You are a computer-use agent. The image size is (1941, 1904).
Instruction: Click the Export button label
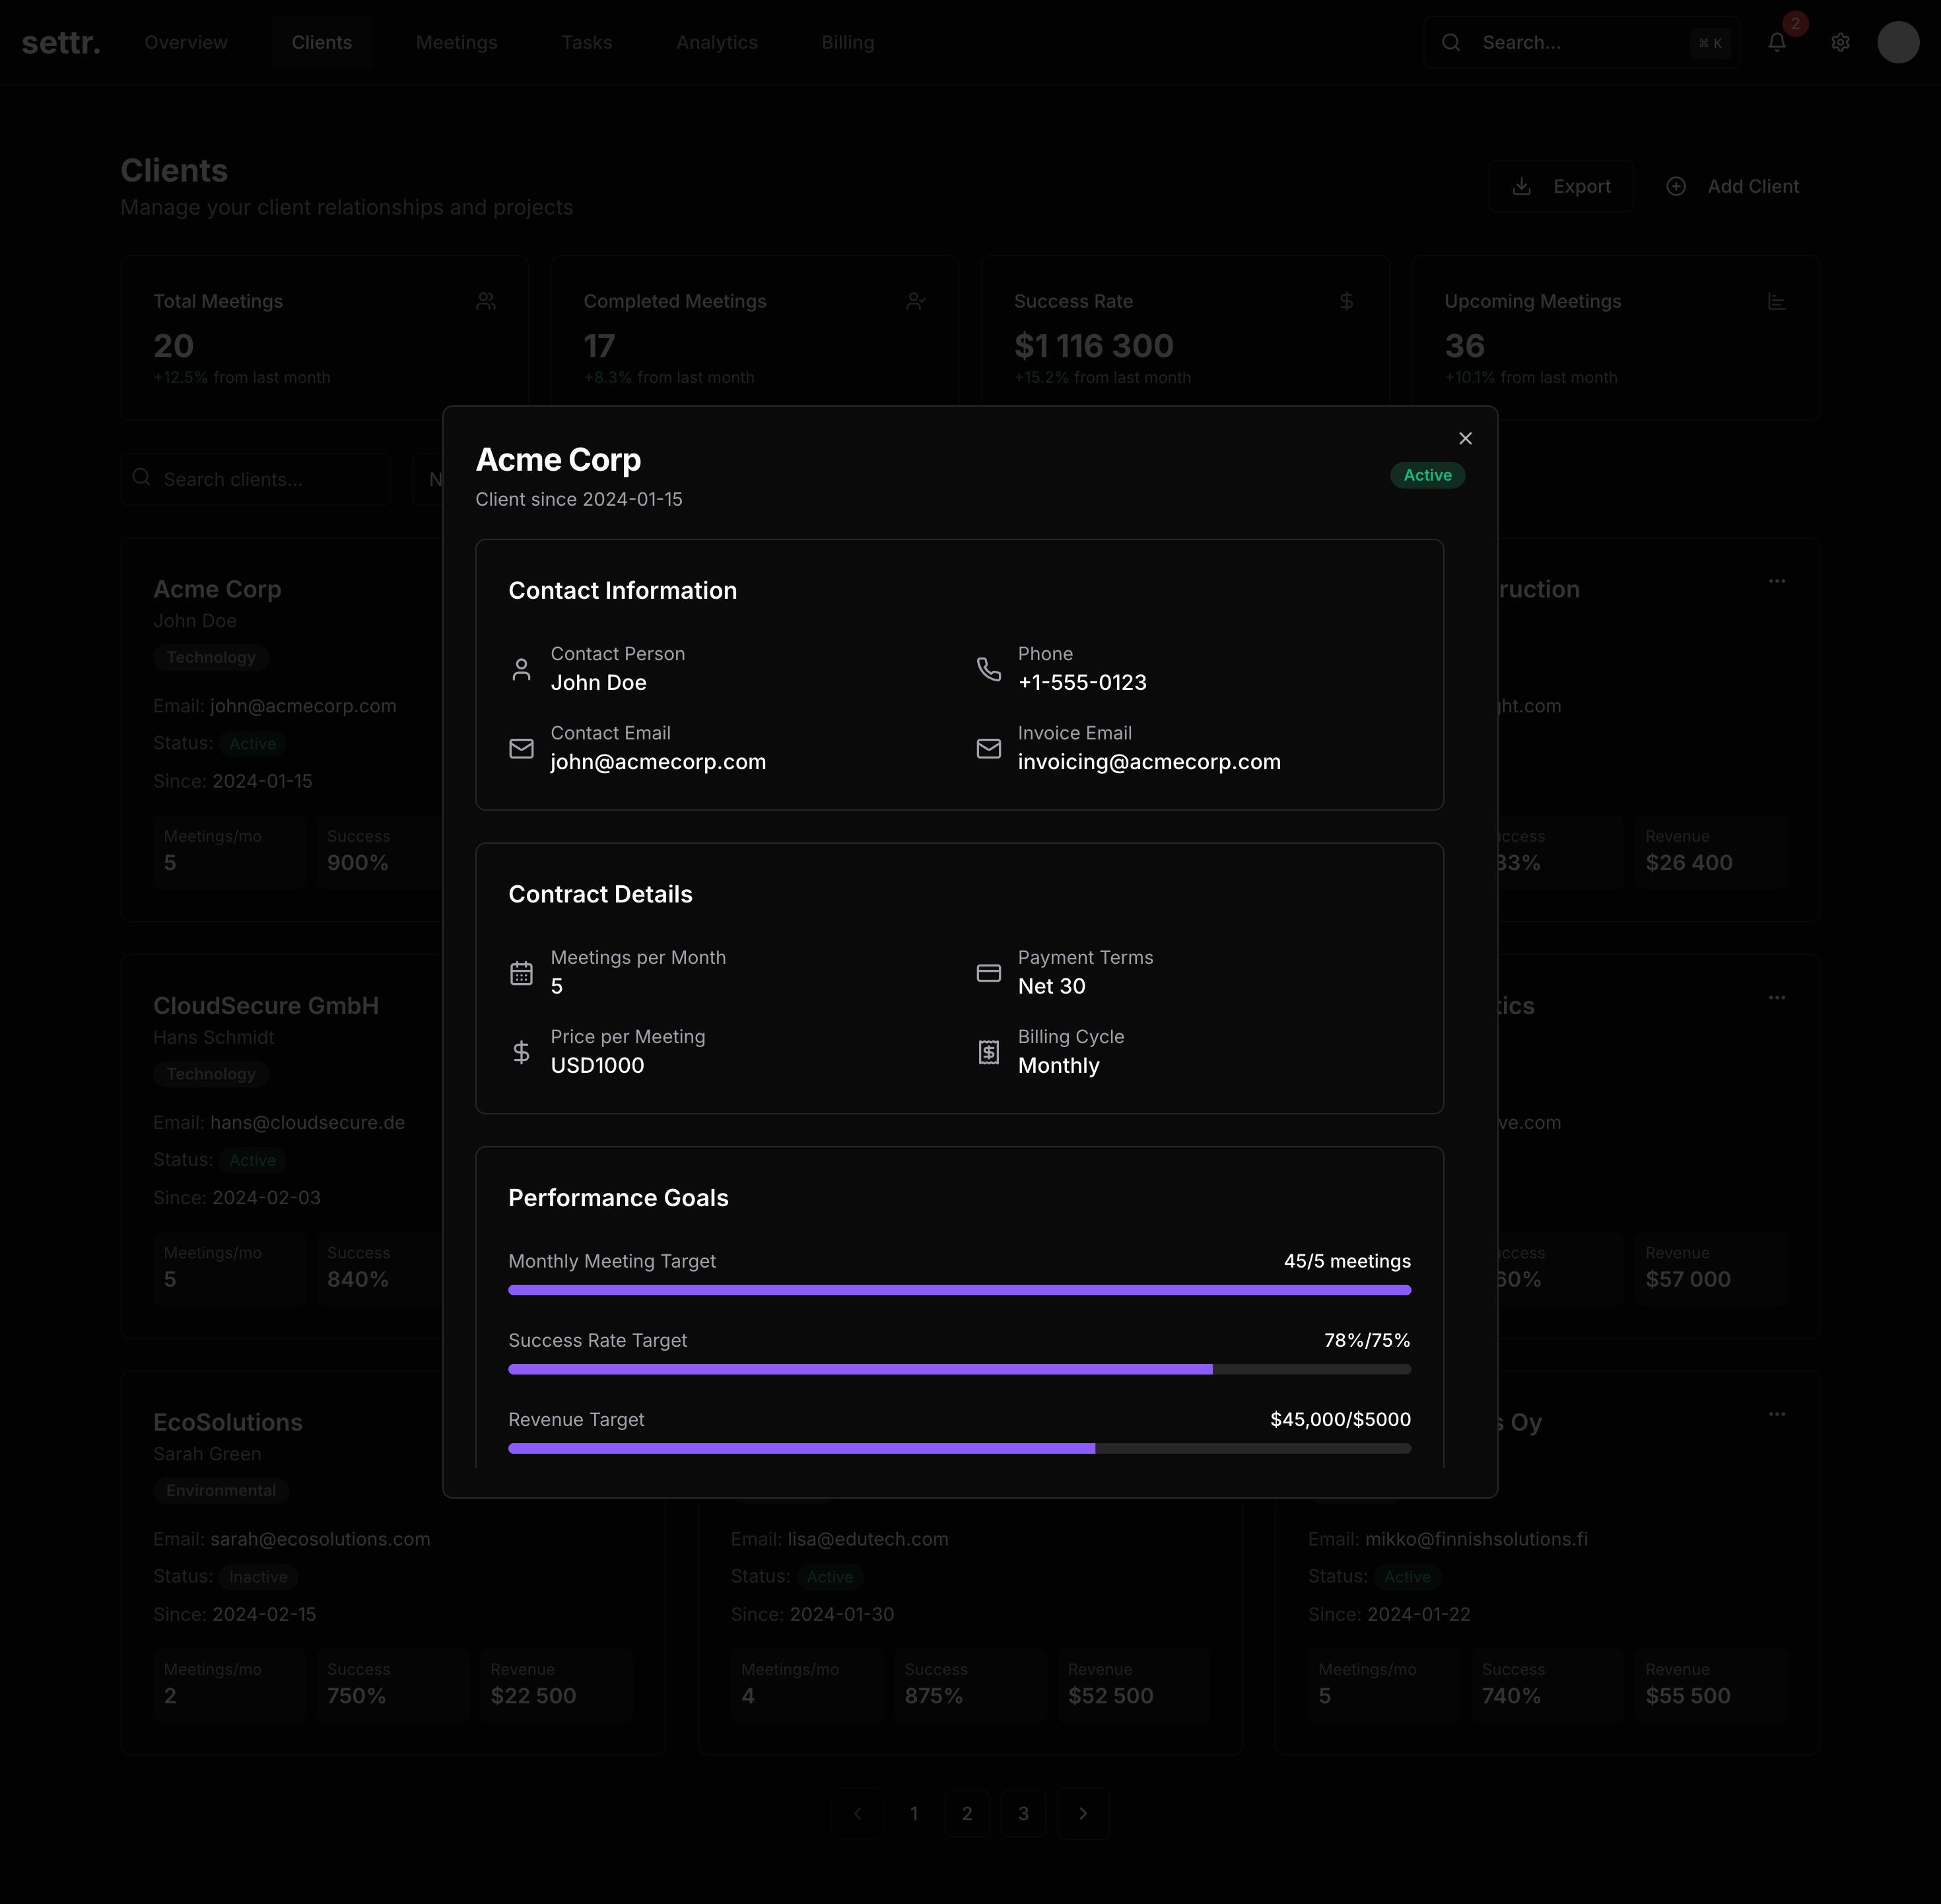point(1582,186)
